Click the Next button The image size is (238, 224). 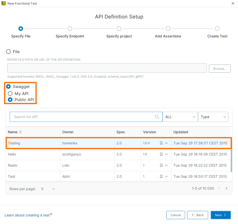point(221,215)
